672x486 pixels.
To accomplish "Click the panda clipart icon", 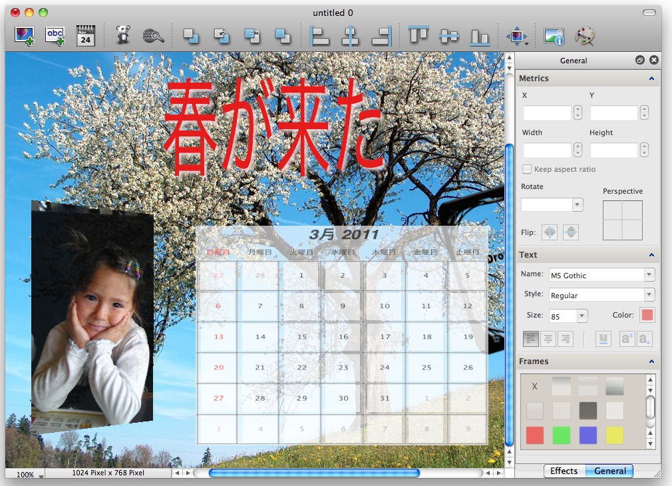I will (x=124, y=35).
